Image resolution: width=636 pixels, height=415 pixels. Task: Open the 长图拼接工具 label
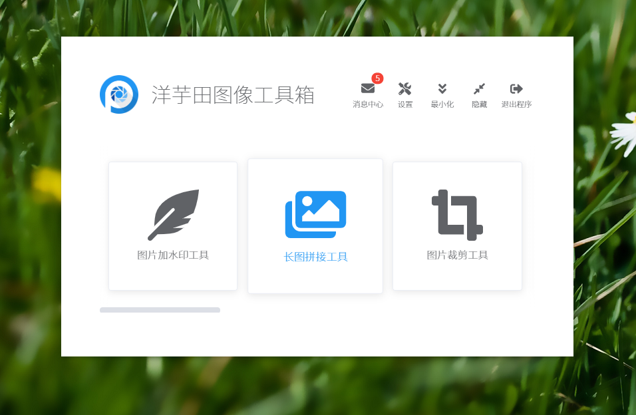(x=315, y=257)
